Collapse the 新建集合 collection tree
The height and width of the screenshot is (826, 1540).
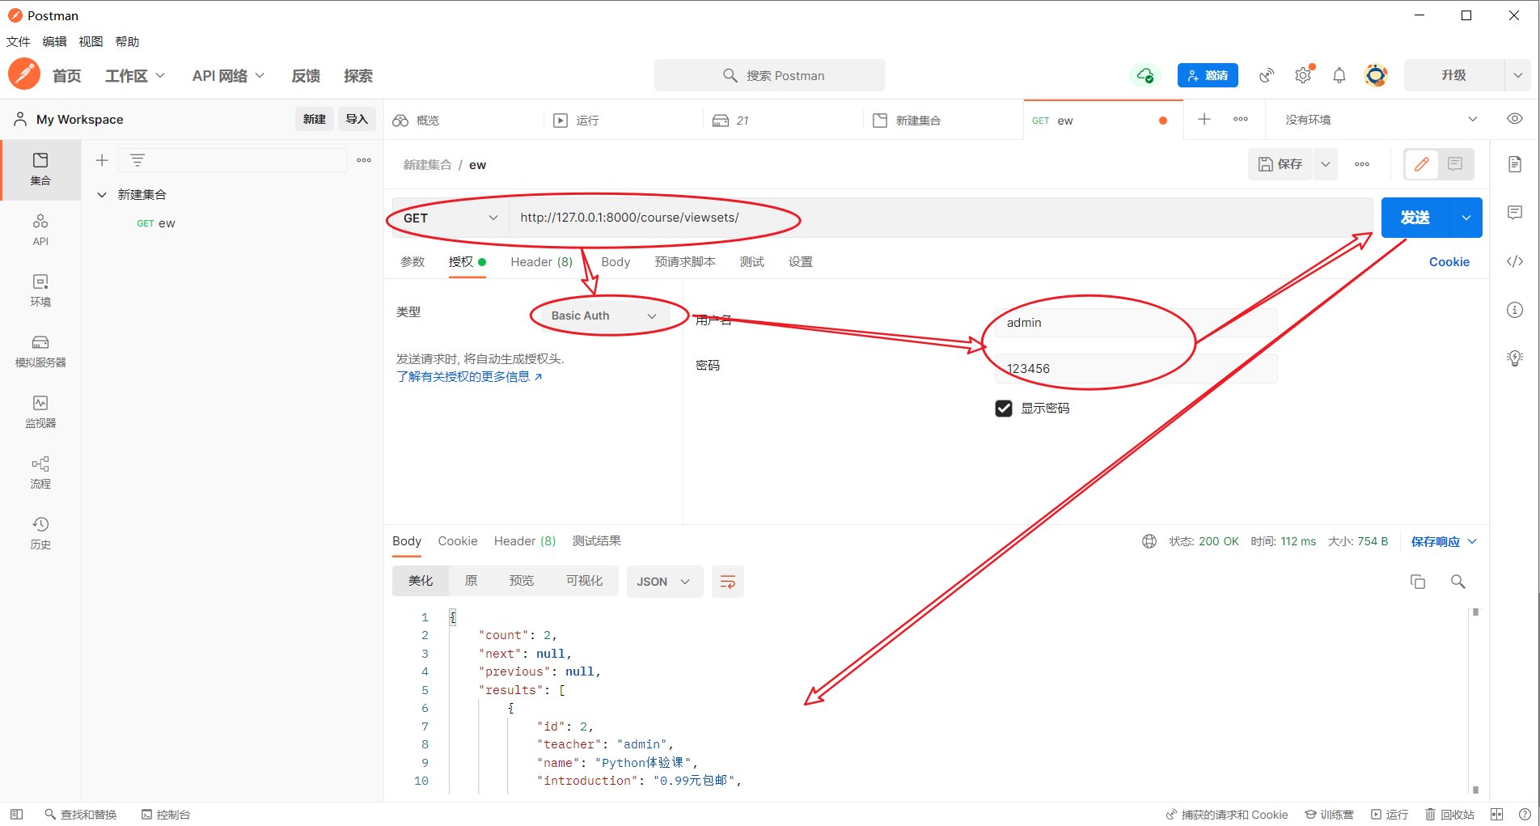coord(102,195)
